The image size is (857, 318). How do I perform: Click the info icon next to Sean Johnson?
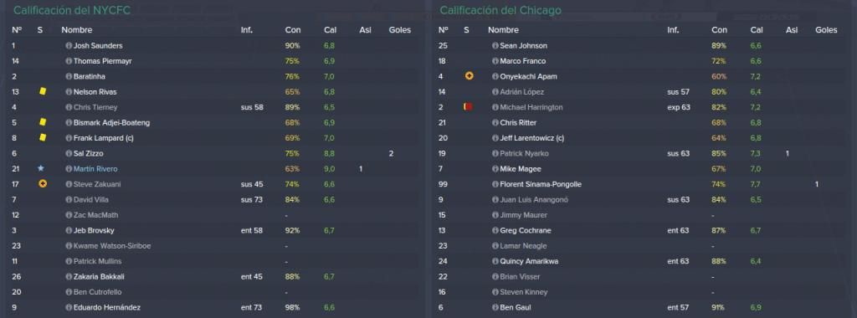495,46
